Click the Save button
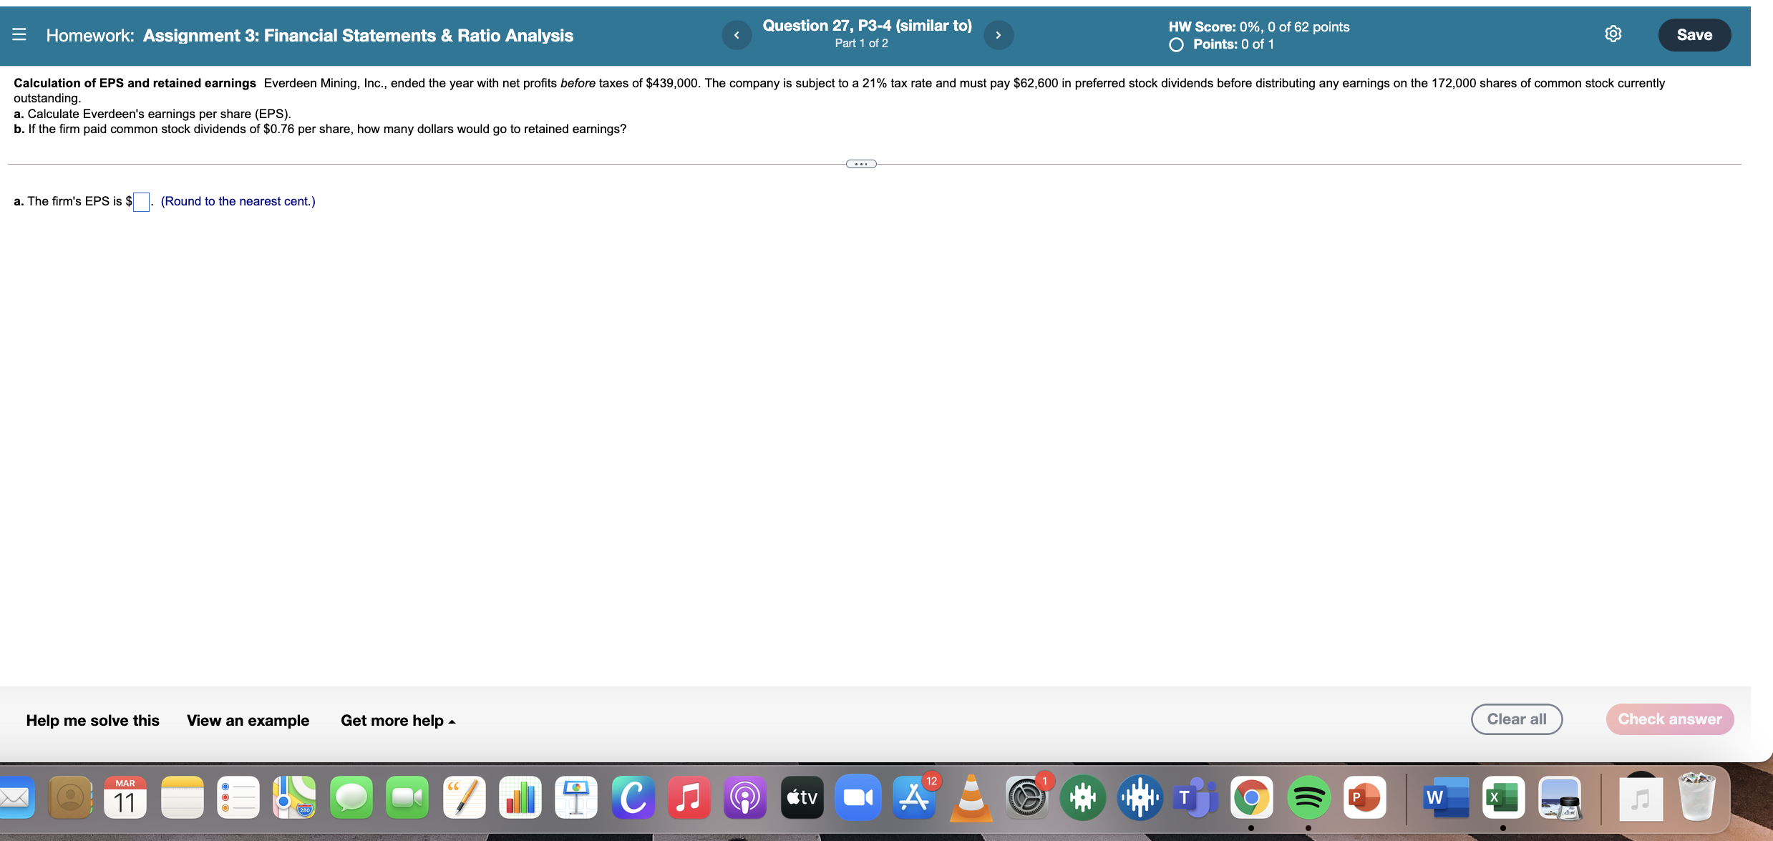 (x=1694, y=34)
